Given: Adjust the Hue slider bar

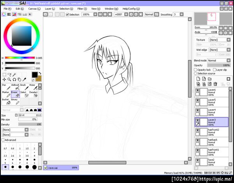Looking at the screenshot, I should [x=20, y=58].
